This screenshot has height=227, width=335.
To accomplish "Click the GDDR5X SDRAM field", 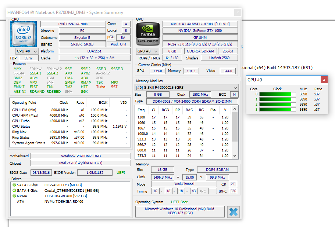I will point(200,51).
